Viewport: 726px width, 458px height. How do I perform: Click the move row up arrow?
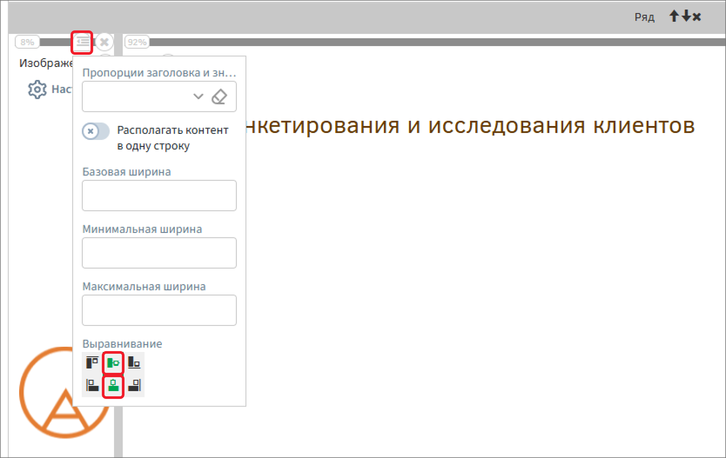pyautogui.click(x=674, y=16)
